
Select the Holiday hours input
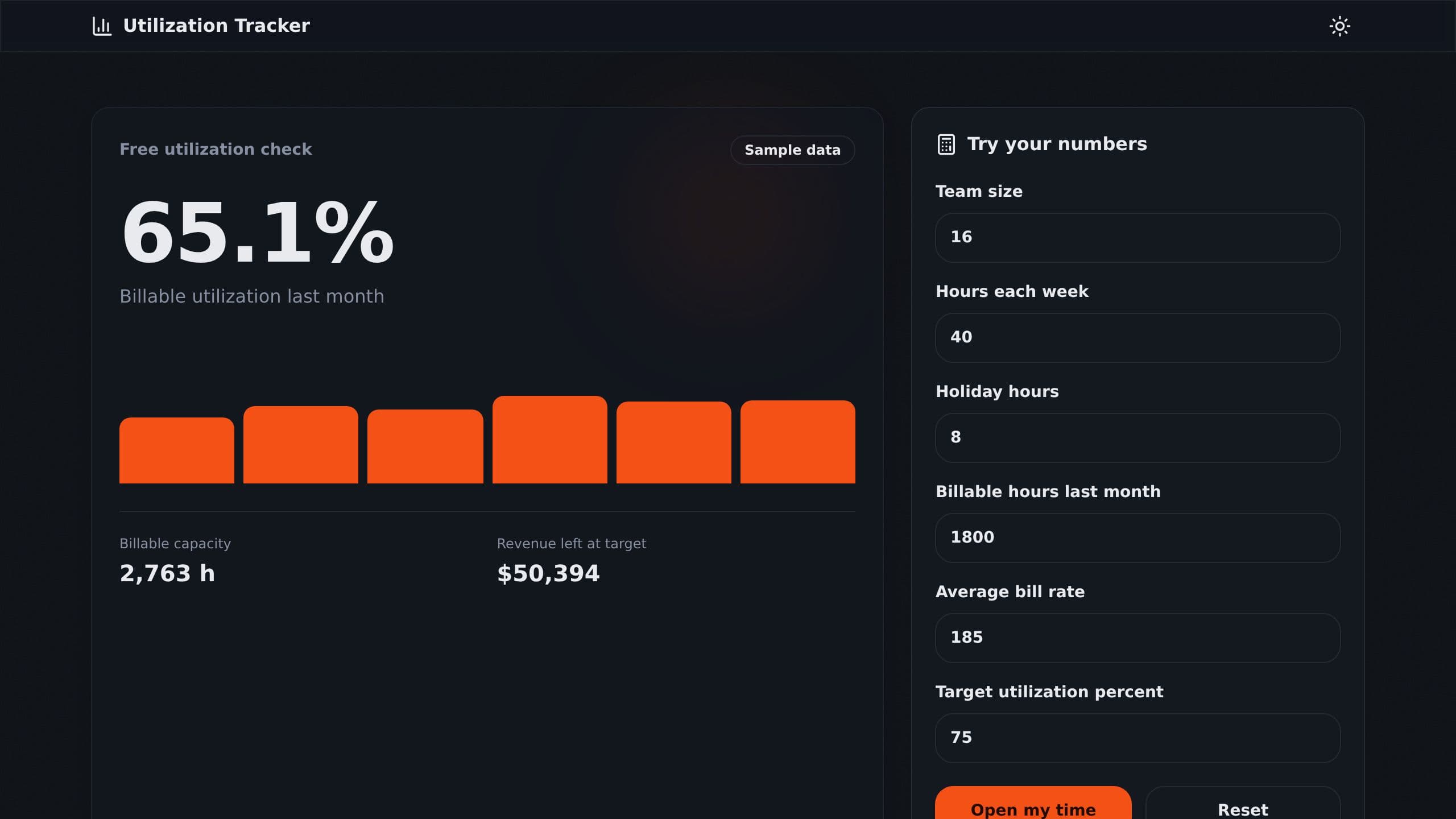pos(1137,438)
